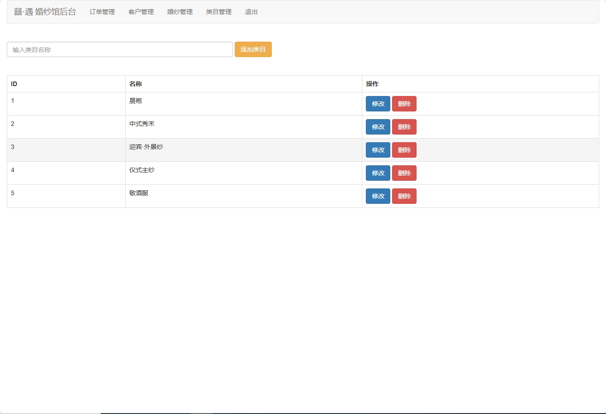Open the 婚纱管理 menu item

coord(180,12)
